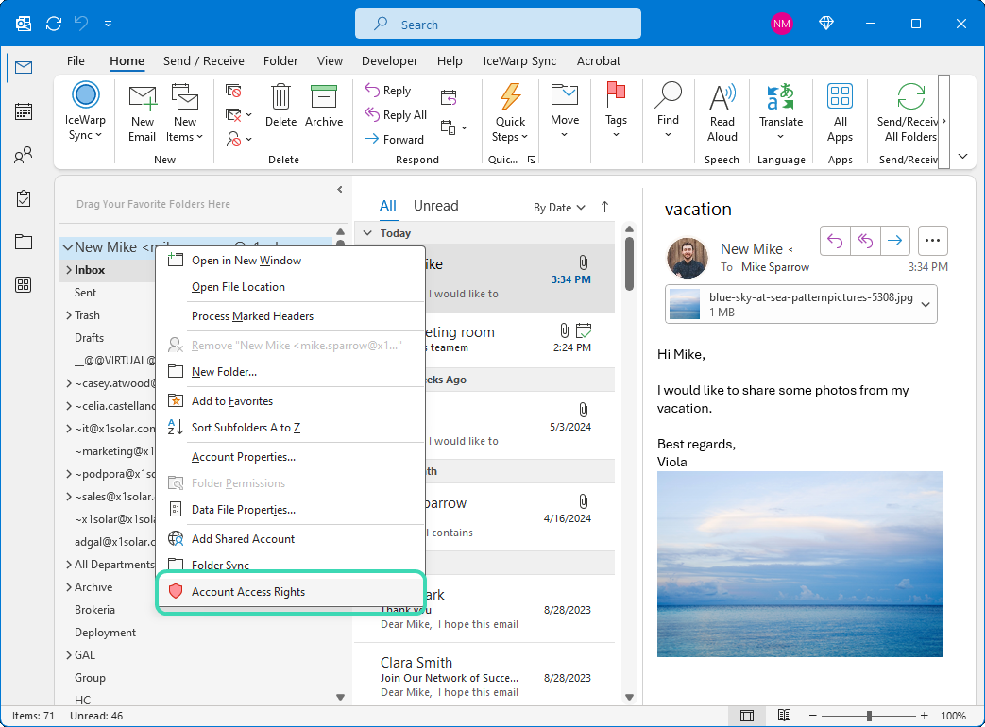
Task: Click Forward in the Respond group
Action: [395, 140]
